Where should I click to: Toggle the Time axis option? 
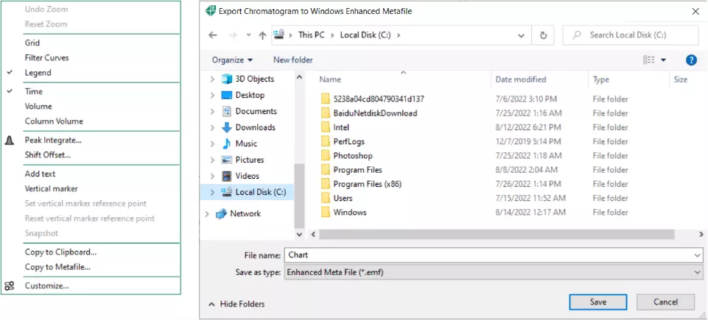pos(34,91)
